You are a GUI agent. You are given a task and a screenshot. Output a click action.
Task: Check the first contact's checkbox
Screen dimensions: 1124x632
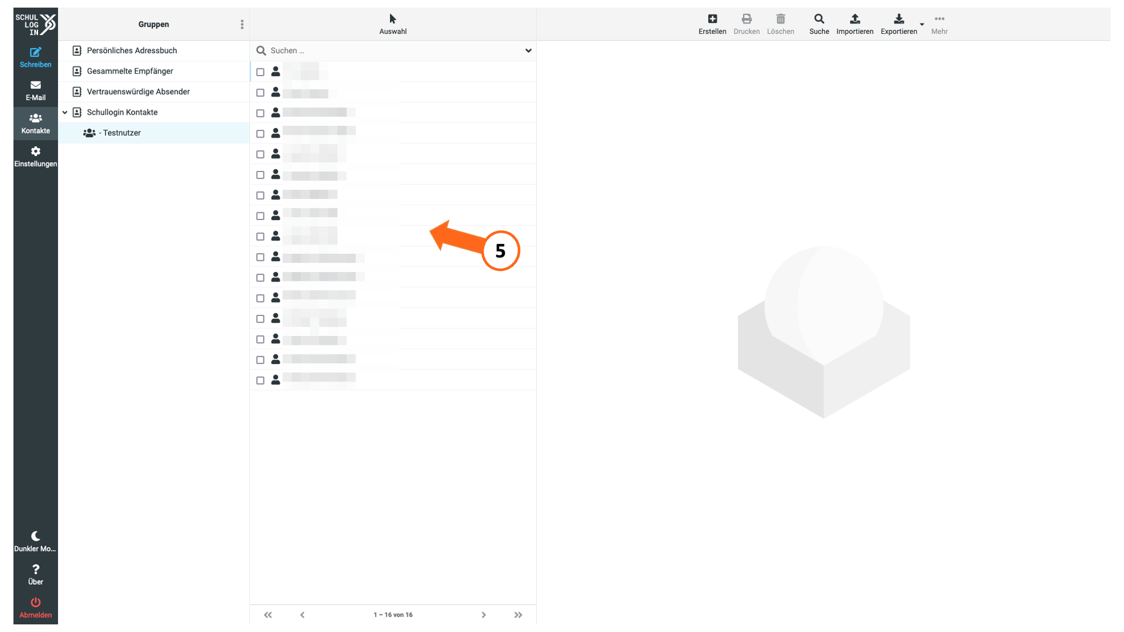tap(261, 72)
